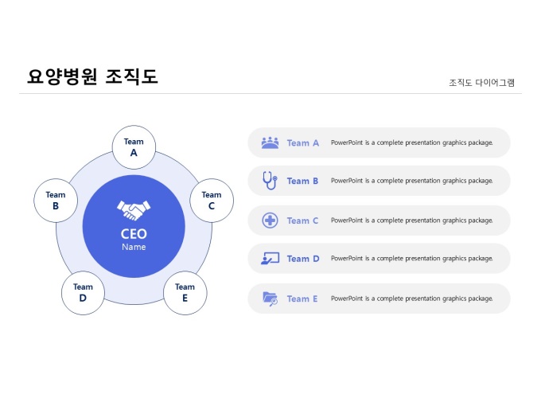Click the handshake icon above CEO
This screenshot has width=541, height=406.
point(134,209)
